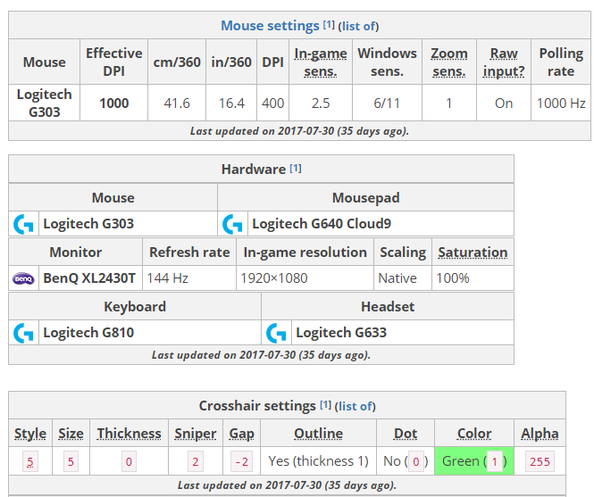Image resolution: width=594 pixels, height=497 pixels.
Task: Open the 'list of' link for mouse settings
Action: click(x=357, y=26)
